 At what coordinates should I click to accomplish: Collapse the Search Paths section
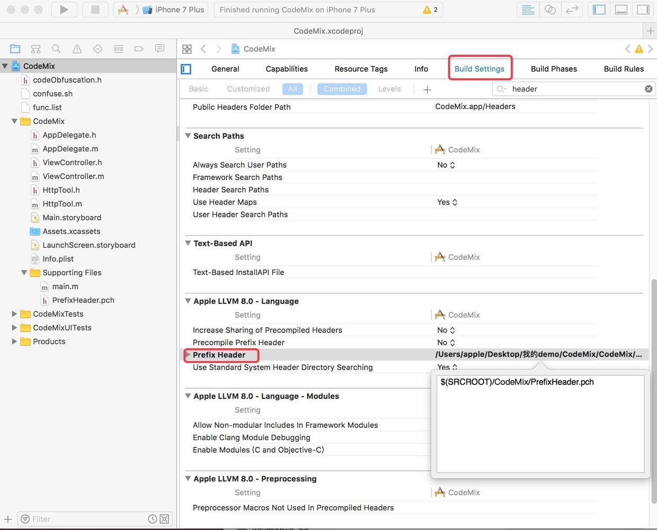pos(188,136)
